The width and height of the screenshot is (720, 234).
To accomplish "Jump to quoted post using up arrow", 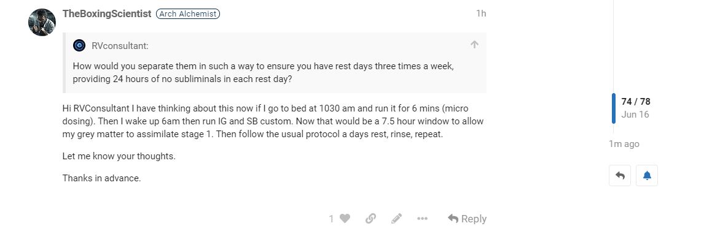I will (x=474, y=45).
